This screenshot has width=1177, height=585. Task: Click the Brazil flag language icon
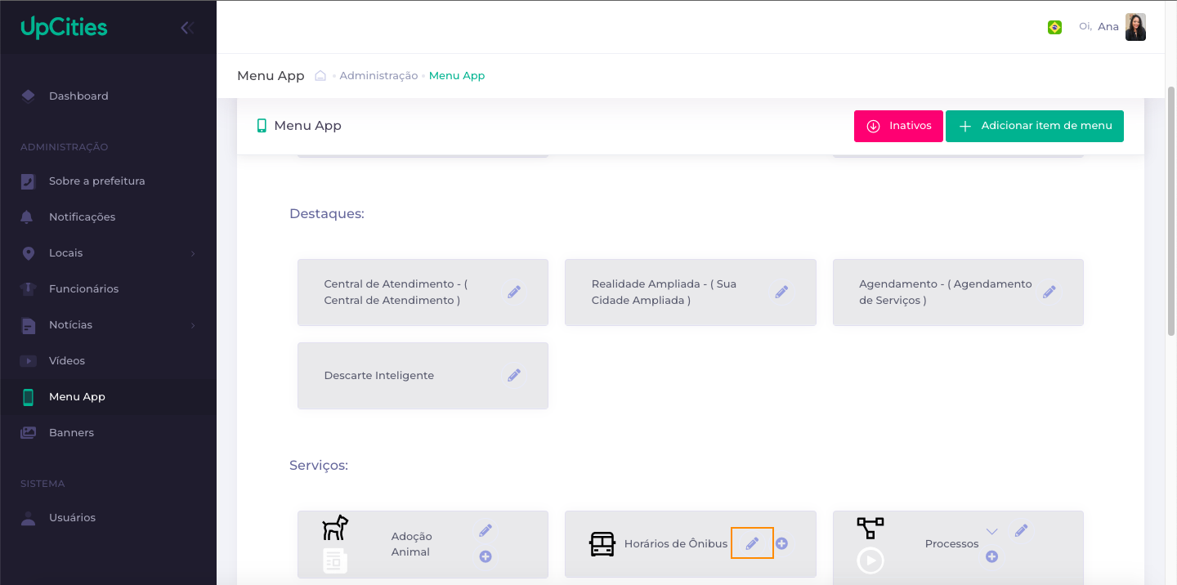[1054, 28]
